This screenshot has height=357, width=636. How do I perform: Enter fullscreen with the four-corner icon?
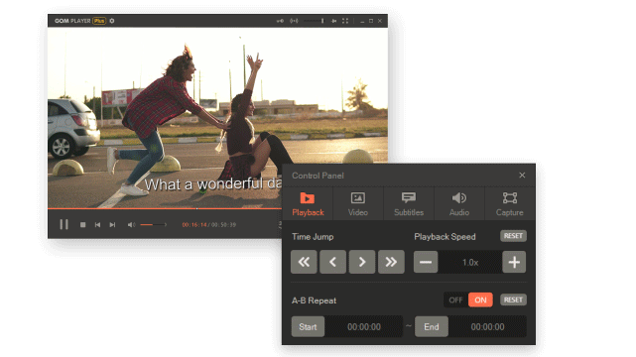point(345,21)
